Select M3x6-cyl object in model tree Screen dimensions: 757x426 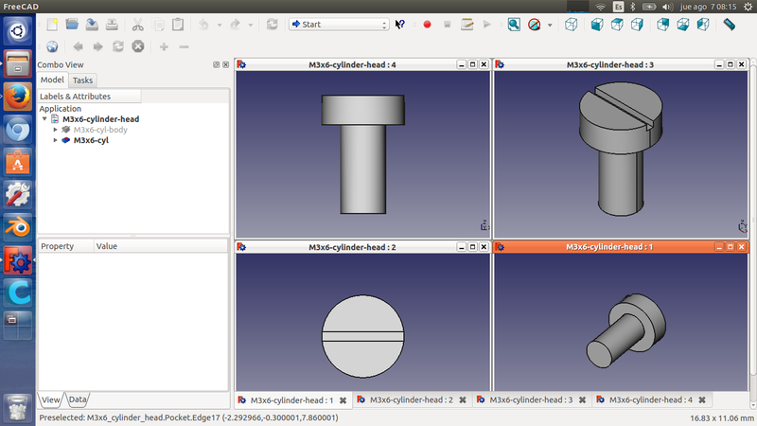click(91, 140)
